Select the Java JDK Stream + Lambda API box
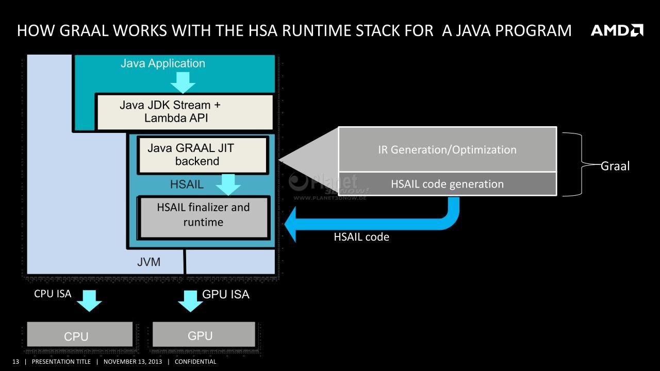This screenshot has width=660, height=371. 185,112
